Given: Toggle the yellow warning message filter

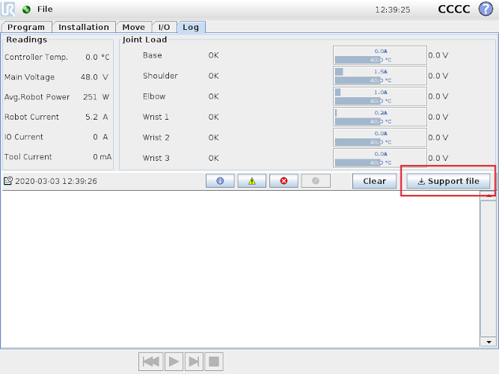Looking at the screenshot, I should coord(251,181).
